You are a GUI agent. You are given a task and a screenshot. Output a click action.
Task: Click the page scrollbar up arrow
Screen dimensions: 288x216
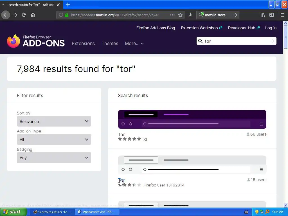pos(285,23)
